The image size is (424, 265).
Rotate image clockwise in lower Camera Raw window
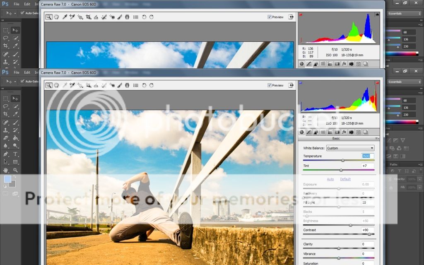click(152, 85)
